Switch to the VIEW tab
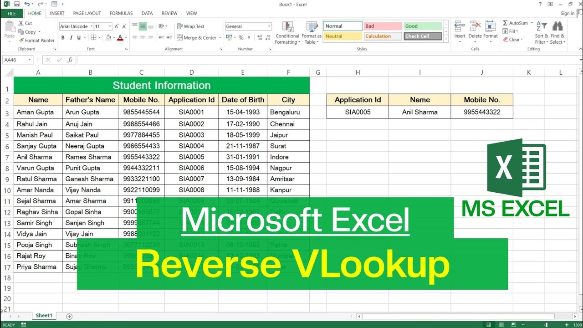 (x=192, y=14)
